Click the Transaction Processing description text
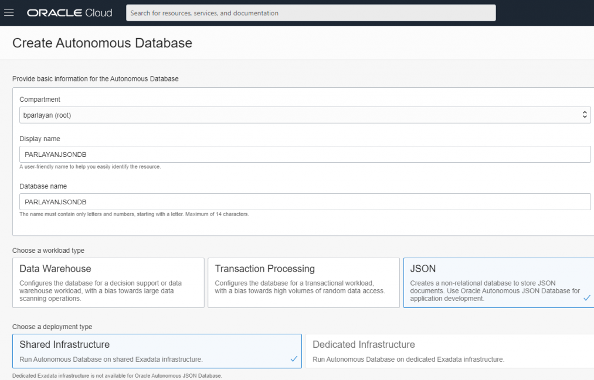 (x=300, y=287)
